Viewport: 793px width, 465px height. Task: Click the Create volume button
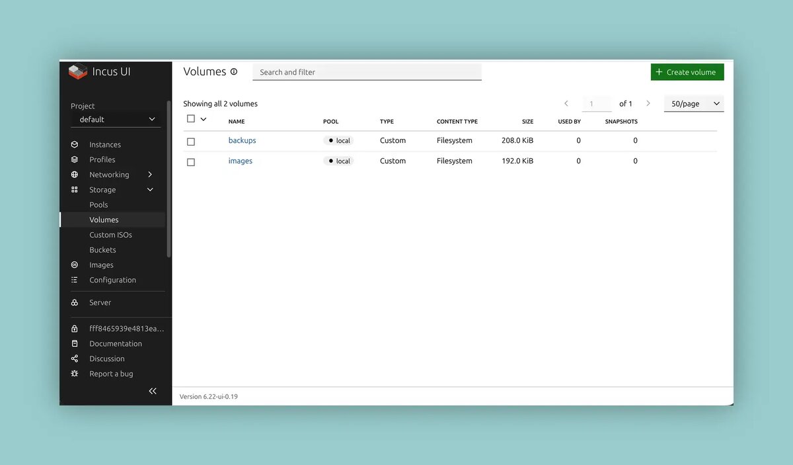pos(687,71)
